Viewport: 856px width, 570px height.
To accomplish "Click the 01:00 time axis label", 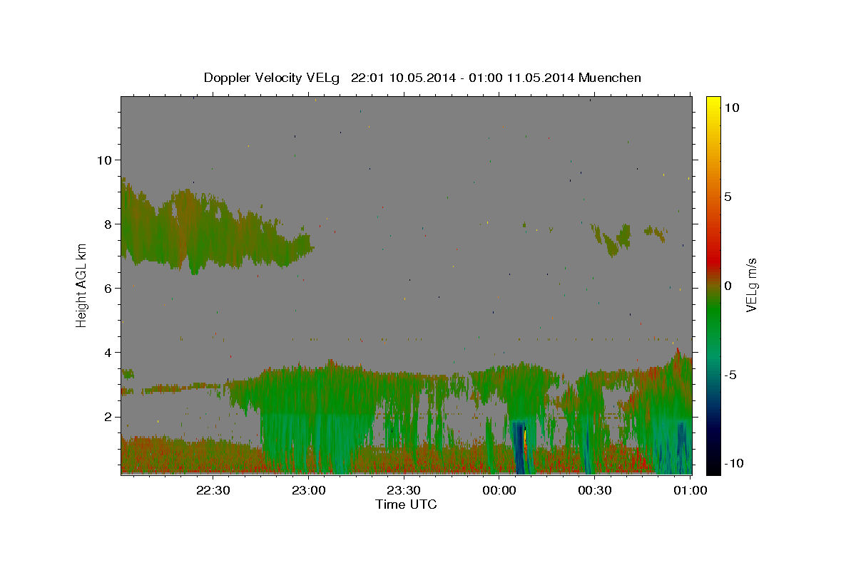I will pyautogui.click(x=690, y=489).
